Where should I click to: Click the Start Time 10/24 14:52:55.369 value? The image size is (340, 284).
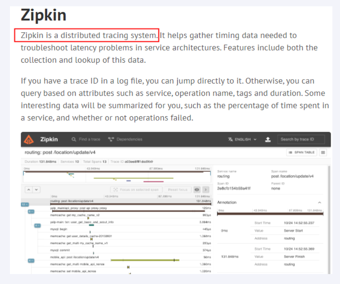tap(299, 249)
